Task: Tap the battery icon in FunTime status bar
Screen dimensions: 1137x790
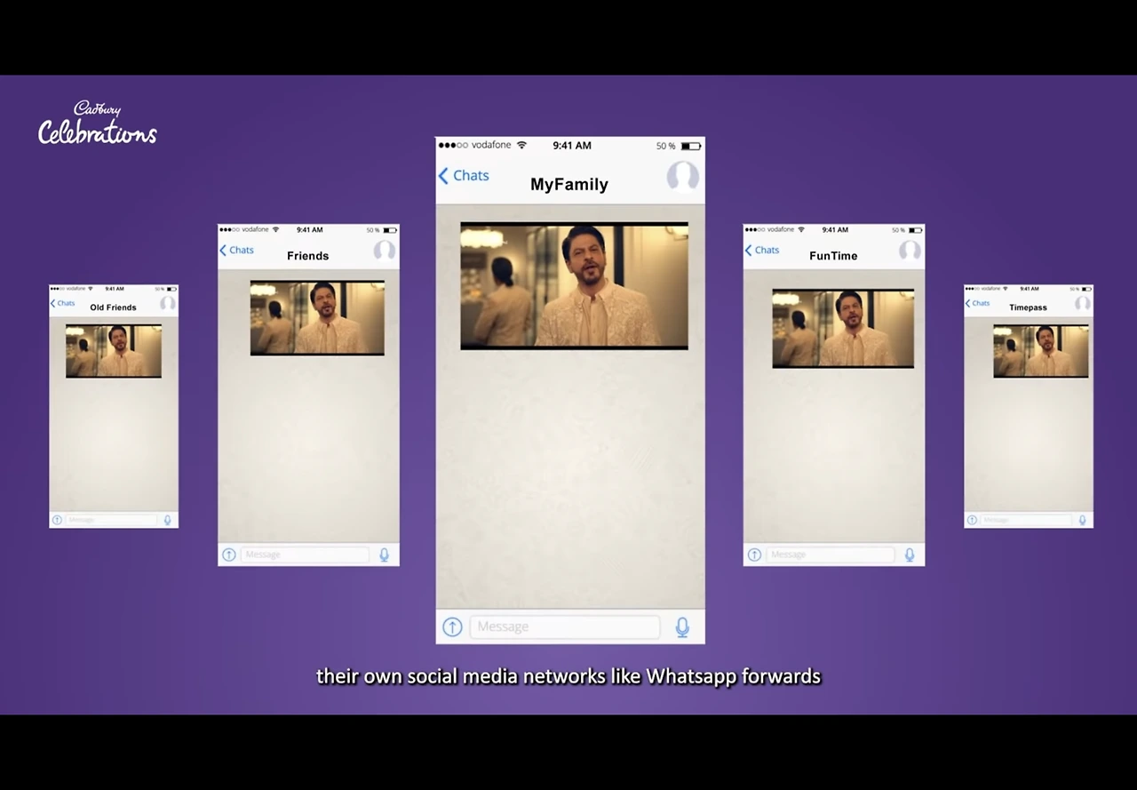Action: tap(915, 230)
